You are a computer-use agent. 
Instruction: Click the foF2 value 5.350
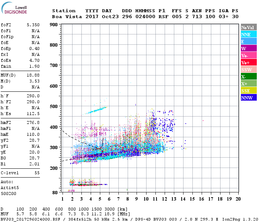[33, 25]
